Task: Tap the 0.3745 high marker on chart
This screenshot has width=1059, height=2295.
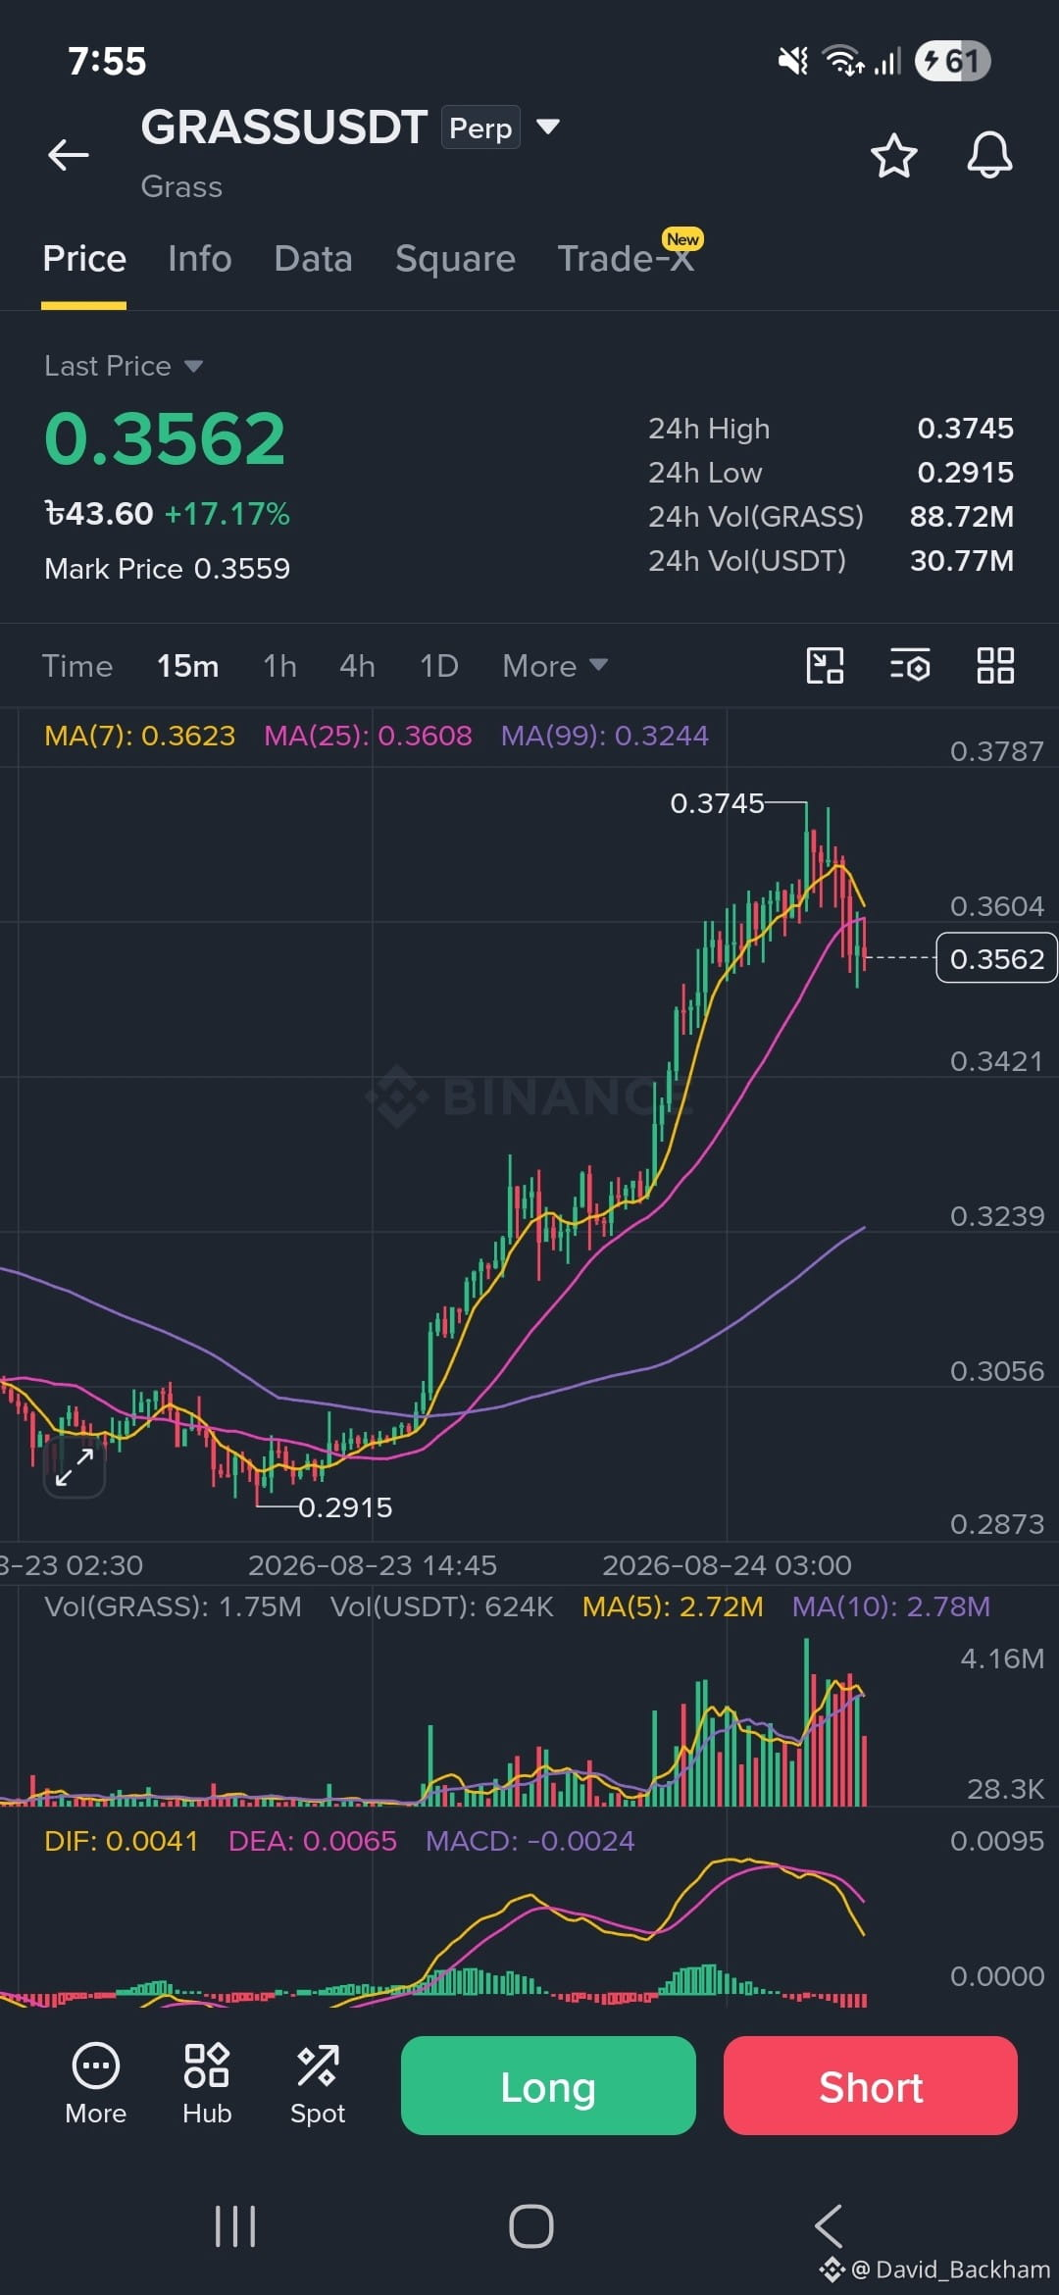Action: click(x=717, y=803)
